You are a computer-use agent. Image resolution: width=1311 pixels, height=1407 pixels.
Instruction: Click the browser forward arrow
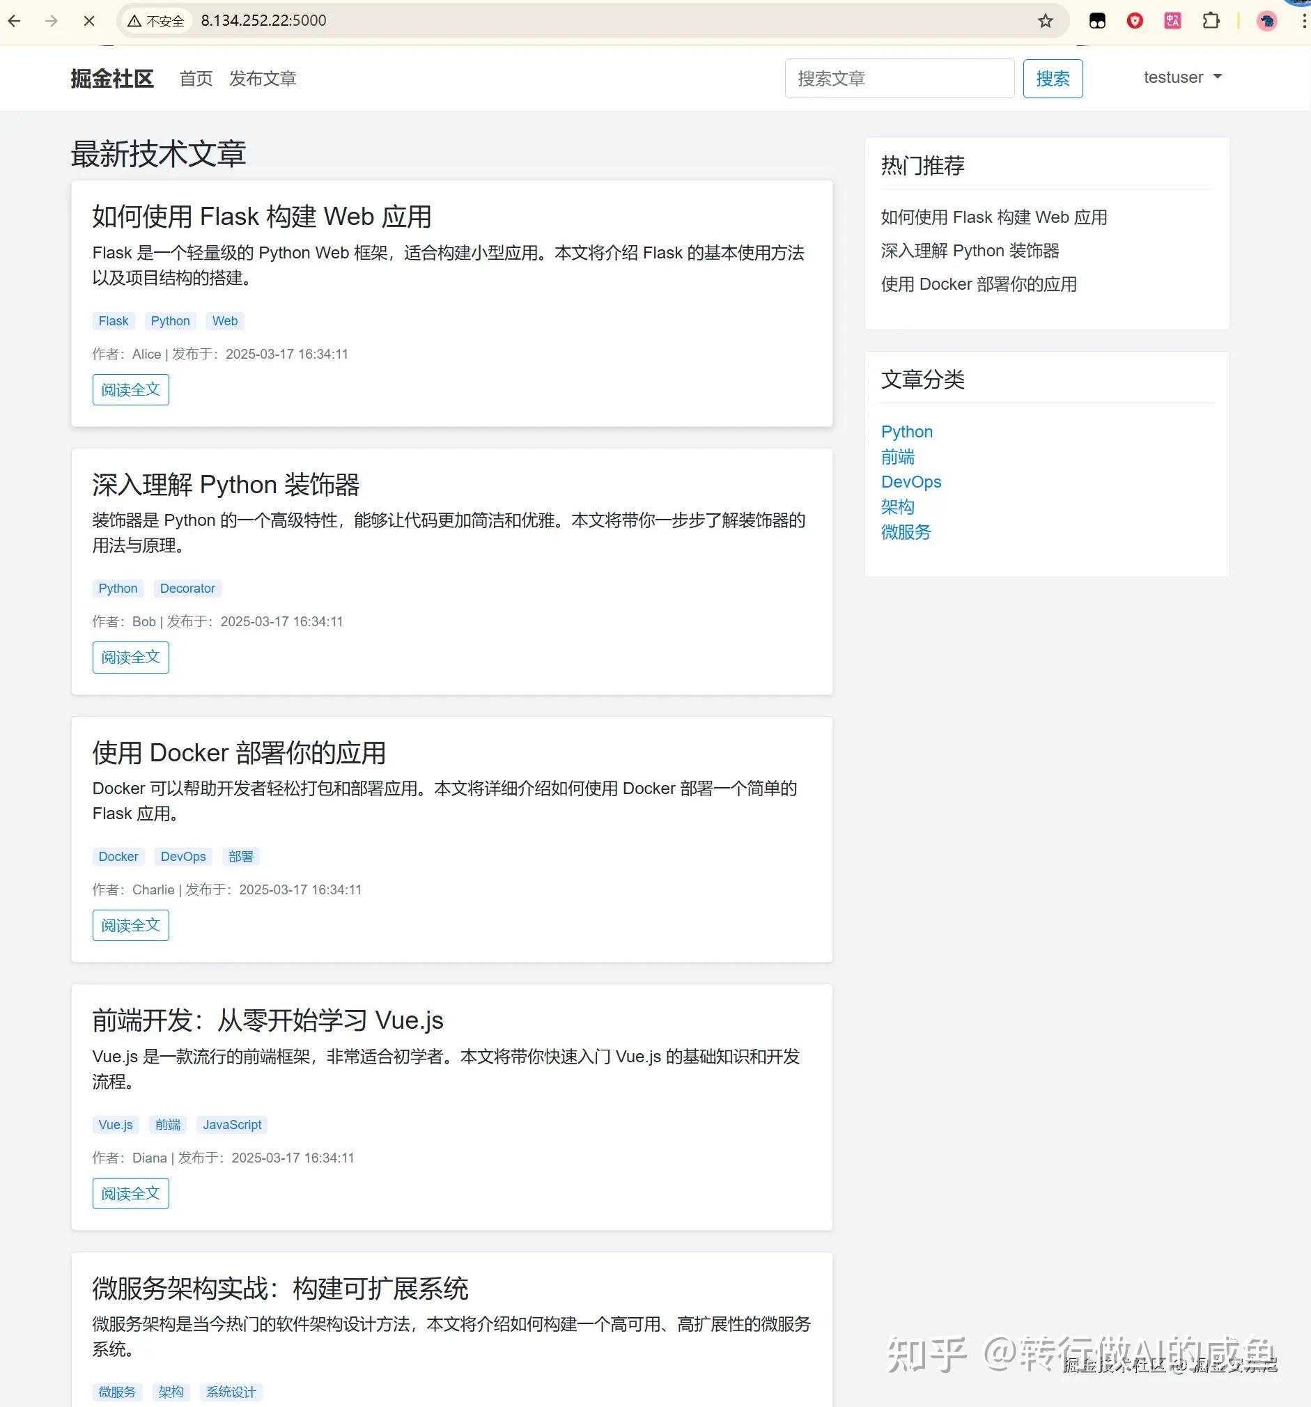(52, 20)
